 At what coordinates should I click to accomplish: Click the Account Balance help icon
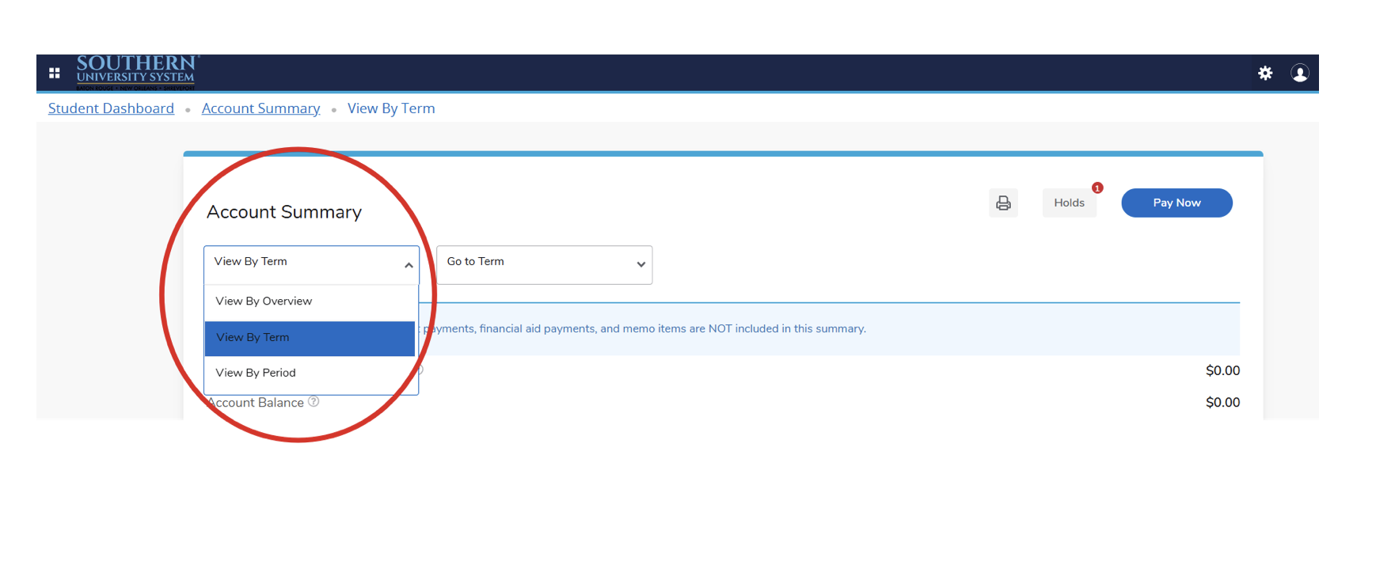[x=314, y=402]
